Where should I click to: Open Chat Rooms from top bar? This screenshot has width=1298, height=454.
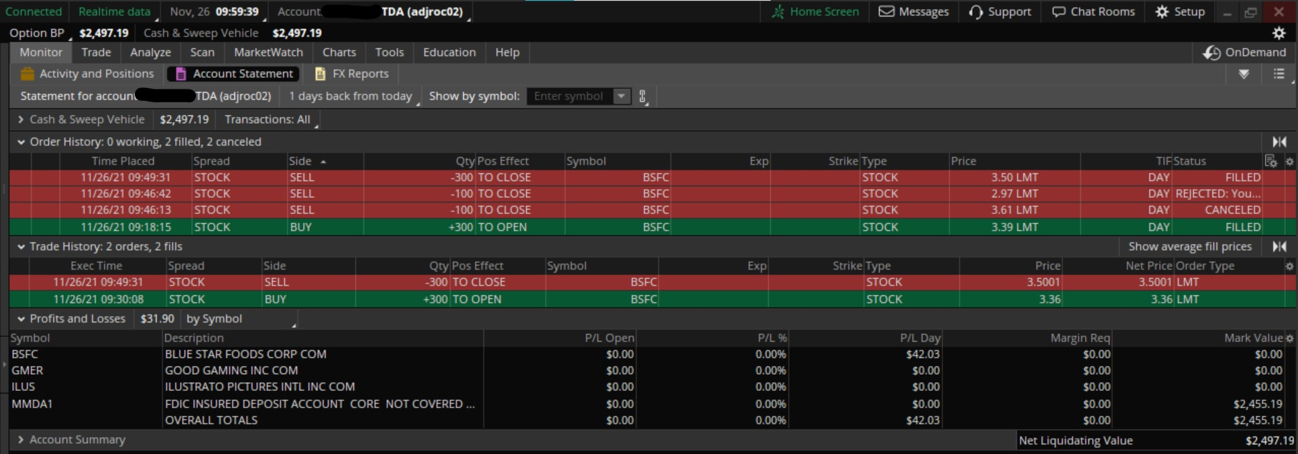[1093, 12]
